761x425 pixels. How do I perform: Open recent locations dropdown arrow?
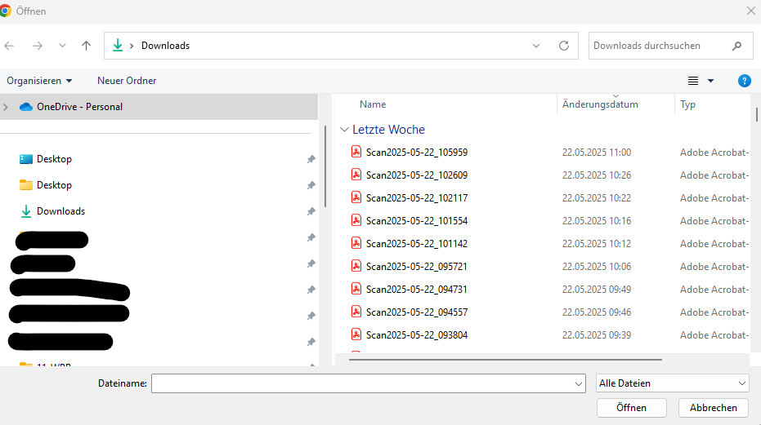coord(62,46)
